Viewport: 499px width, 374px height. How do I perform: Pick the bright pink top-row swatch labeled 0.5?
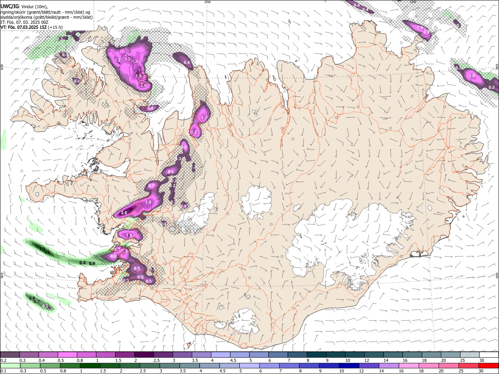click(x=67, y=354)
